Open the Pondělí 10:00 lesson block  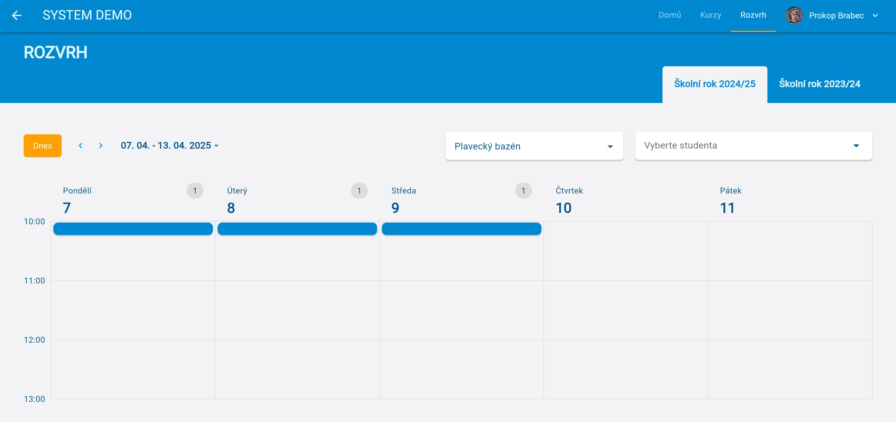(133, 229)
